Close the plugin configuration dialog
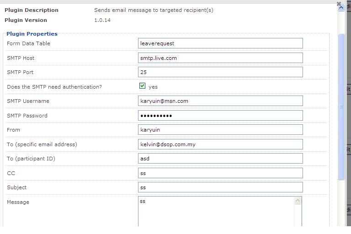 click(339, 4)
